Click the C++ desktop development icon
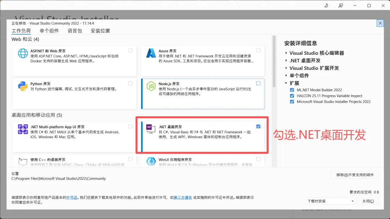Screen dimensions: 390x219 pyautogui.click(x=23, y=162)
